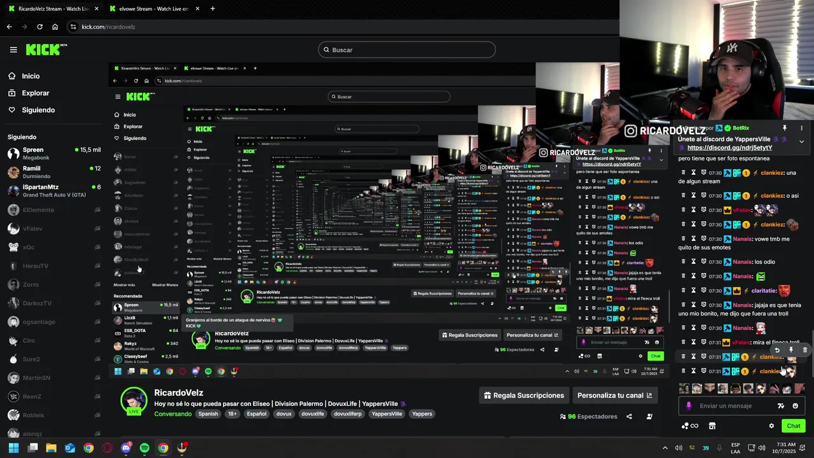Unpin the BotRix pinned chat message
This screenshot has height=458, width=814.
[785, 128]
